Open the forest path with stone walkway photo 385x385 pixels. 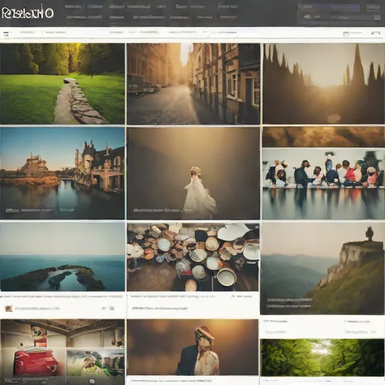[62, 83]
